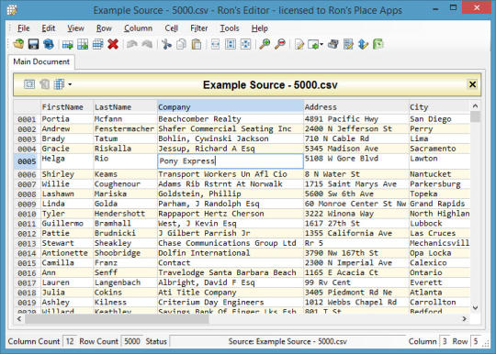Click the vertical scrollbar down arrow
This screenshot has width=496, height=354.
point(475,307)
